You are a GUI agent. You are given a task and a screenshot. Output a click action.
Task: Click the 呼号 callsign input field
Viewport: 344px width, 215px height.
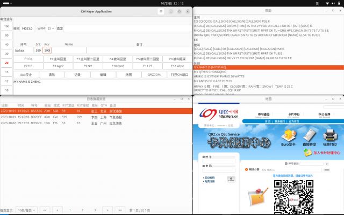coord(23,50)
